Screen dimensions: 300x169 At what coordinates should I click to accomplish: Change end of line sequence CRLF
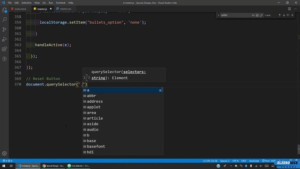pos(244,161)
